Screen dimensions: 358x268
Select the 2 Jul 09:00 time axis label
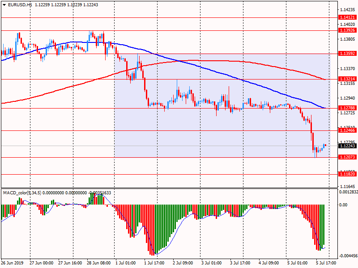click(183, 263)
